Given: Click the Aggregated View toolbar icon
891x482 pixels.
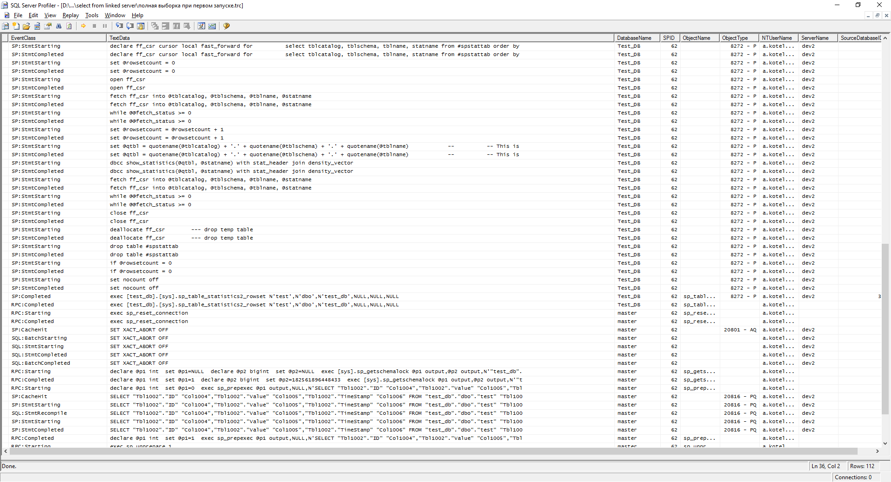Looking at the screenshot, I should pos(155,26).
